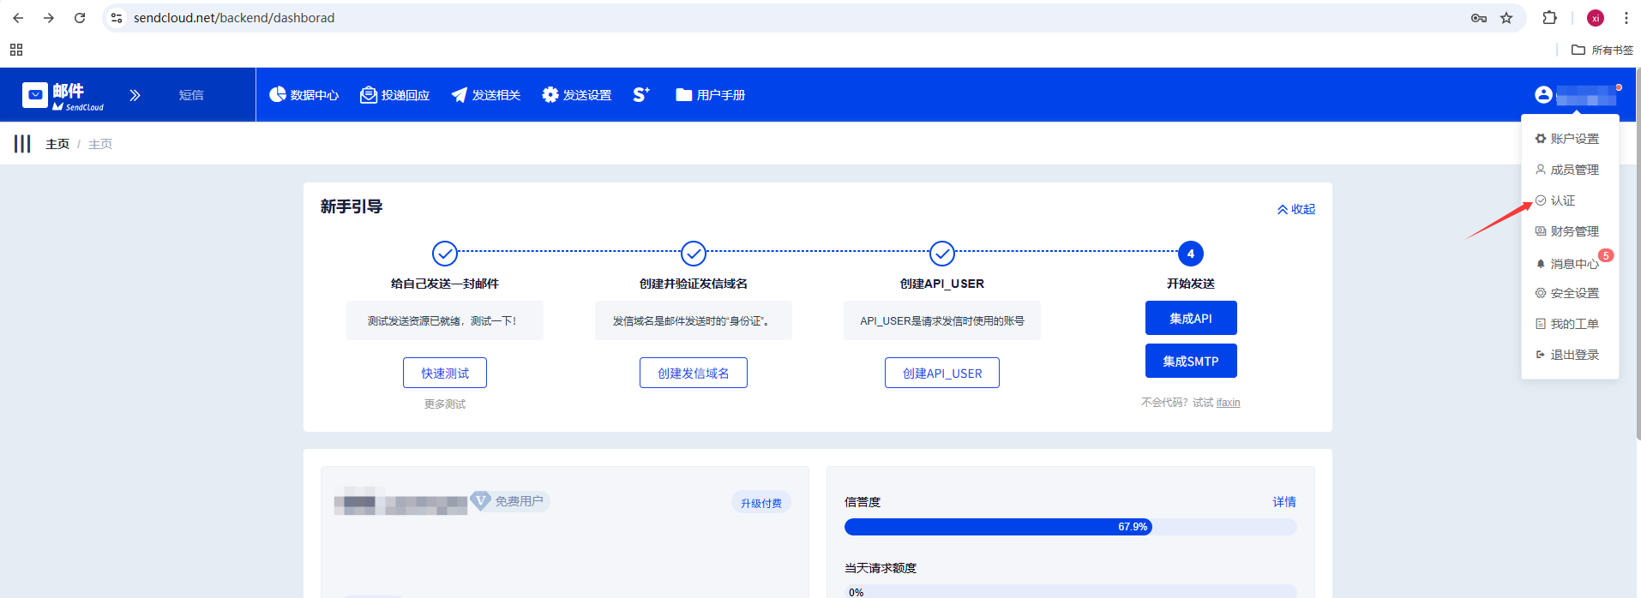
Task: Open 发送设置 gear menu
Action: tap(550, 94)
